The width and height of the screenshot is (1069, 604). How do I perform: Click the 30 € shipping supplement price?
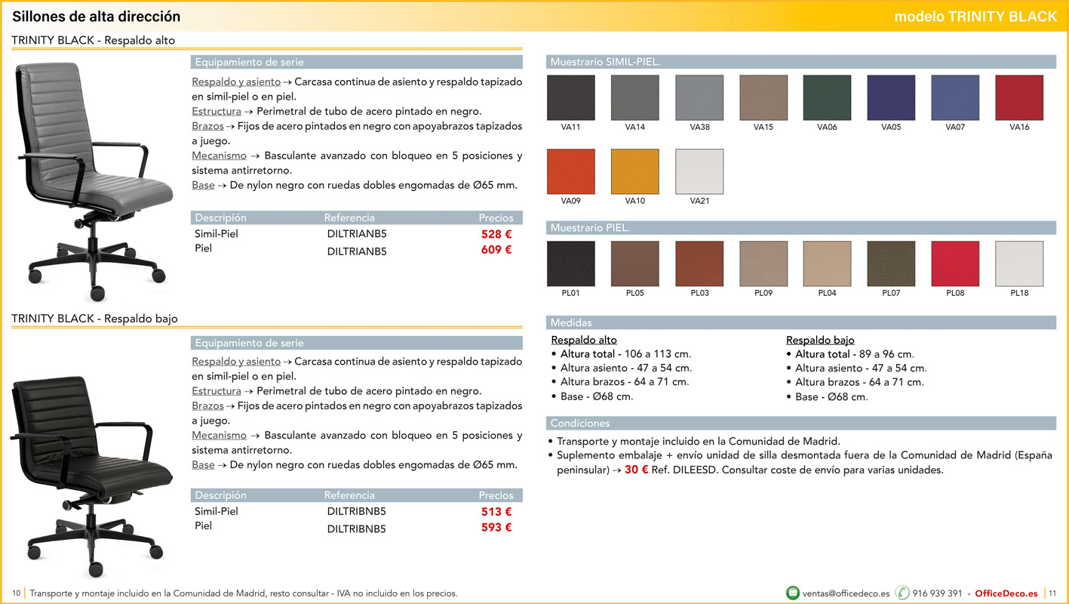(636, 470)
